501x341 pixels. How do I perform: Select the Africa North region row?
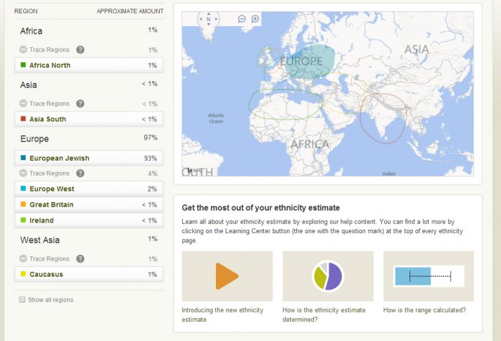(x=89, y=66)
